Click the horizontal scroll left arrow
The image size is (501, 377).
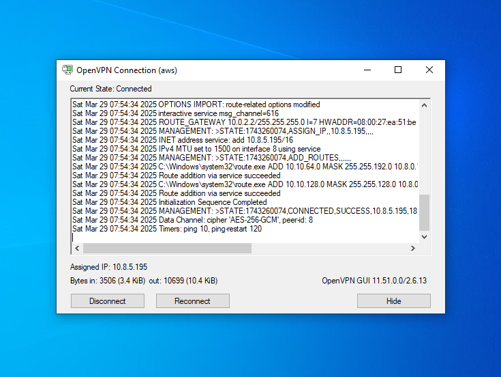(77, 248)
